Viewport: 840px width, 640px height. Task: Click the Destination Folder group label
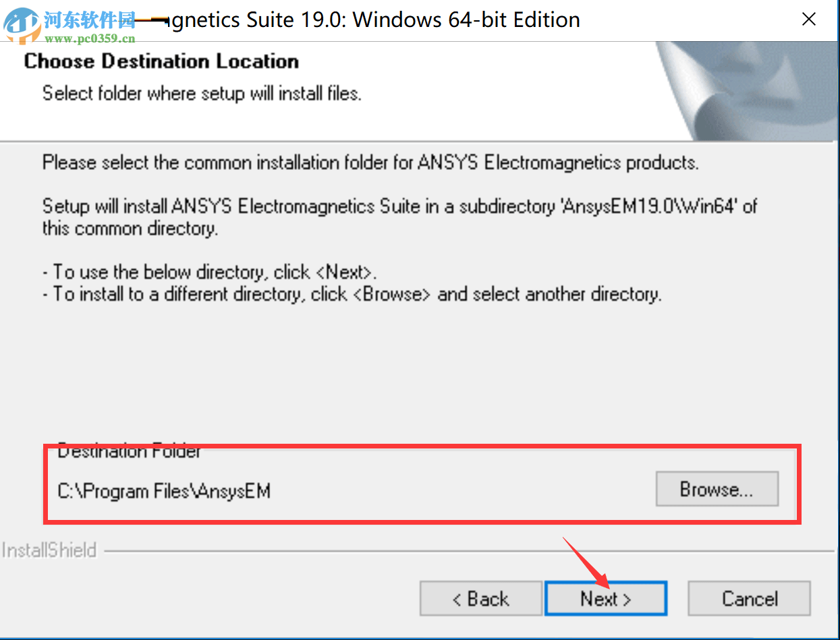(128, 450)
